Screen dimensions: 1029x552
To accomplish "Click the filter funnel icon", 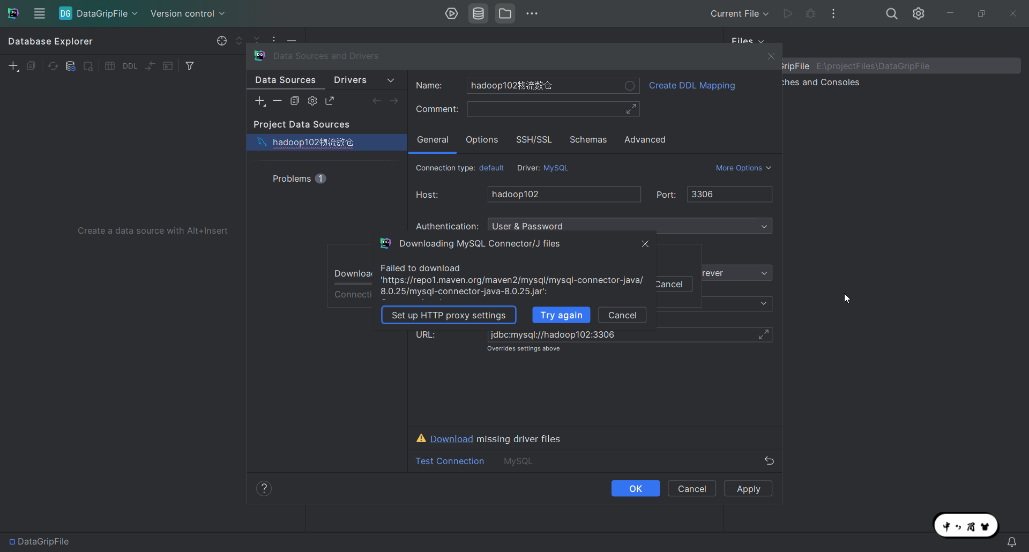I will (190, 66).
